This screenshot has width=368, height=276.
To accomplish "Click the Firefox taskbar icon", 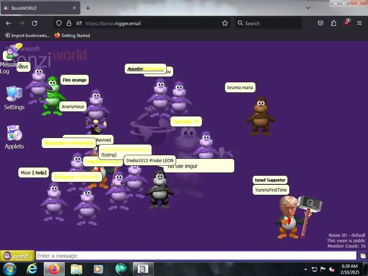I will 54,269.
